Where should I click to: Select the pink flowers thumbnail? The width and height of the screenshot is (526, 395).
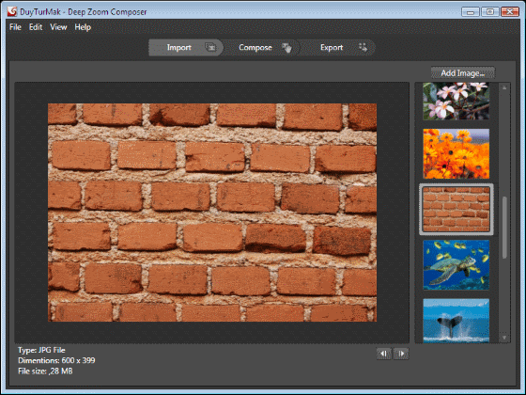tap(456, 102)
